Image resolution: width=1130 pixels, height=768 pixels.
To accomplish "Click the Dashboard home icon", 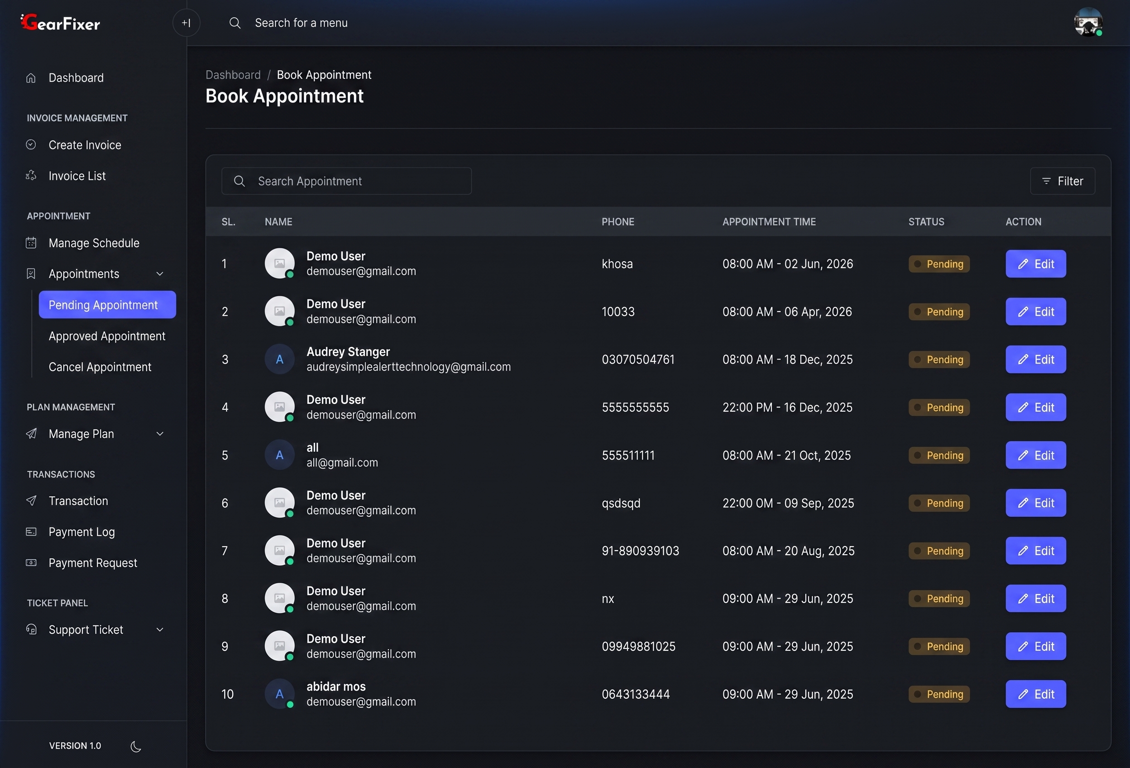I will pyautogui.click(x=31, y=78).
